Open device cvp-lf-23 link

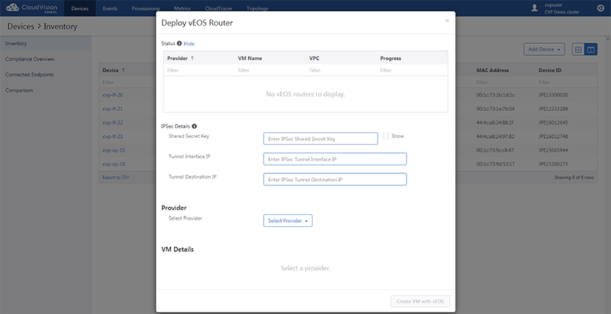pyautogui.click(x=112, y=136)
